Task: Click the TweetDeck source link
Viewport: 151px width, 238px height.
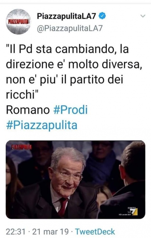Action: tap(95, 232)
